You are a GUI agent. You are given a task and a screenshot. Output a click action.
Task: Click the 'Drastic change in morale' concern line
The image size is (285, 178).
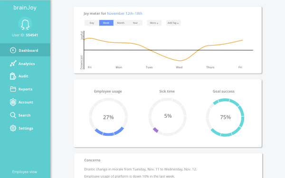140,169
